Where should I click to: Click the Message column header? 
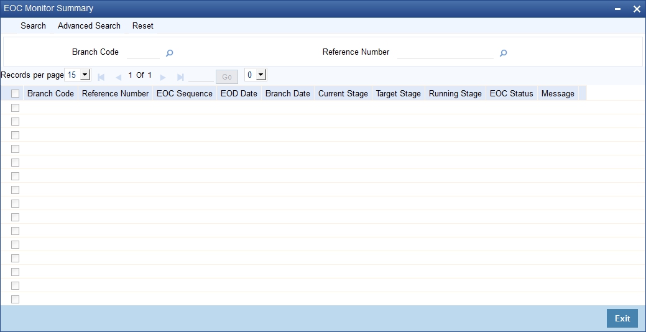point(558,93)
